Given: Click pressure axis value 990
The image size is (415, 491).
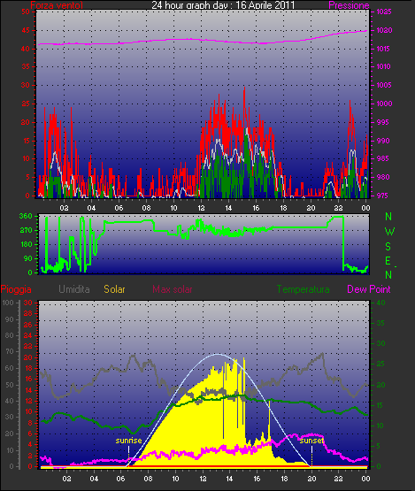Looking at the screenshot, I should (383, 141).
